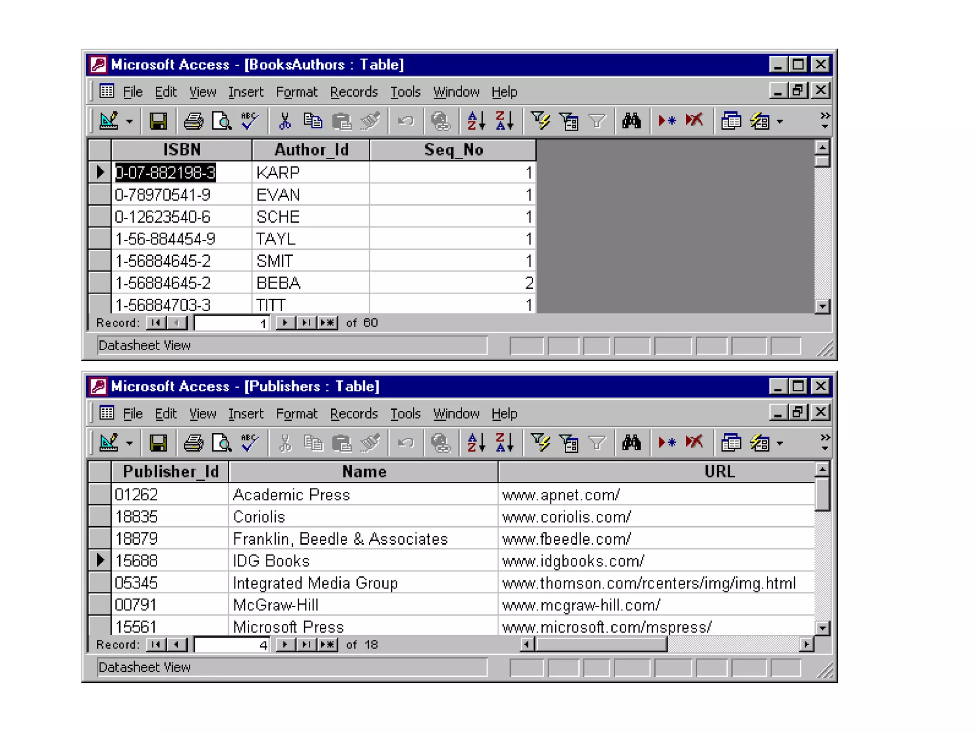
Task: Open Database Window icon in BooksAuthors toolbar
Action: (x=731, y=121)
